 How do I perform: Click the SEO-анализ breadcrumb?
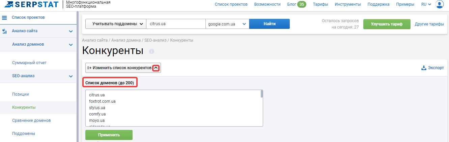[x=156, y=40]
